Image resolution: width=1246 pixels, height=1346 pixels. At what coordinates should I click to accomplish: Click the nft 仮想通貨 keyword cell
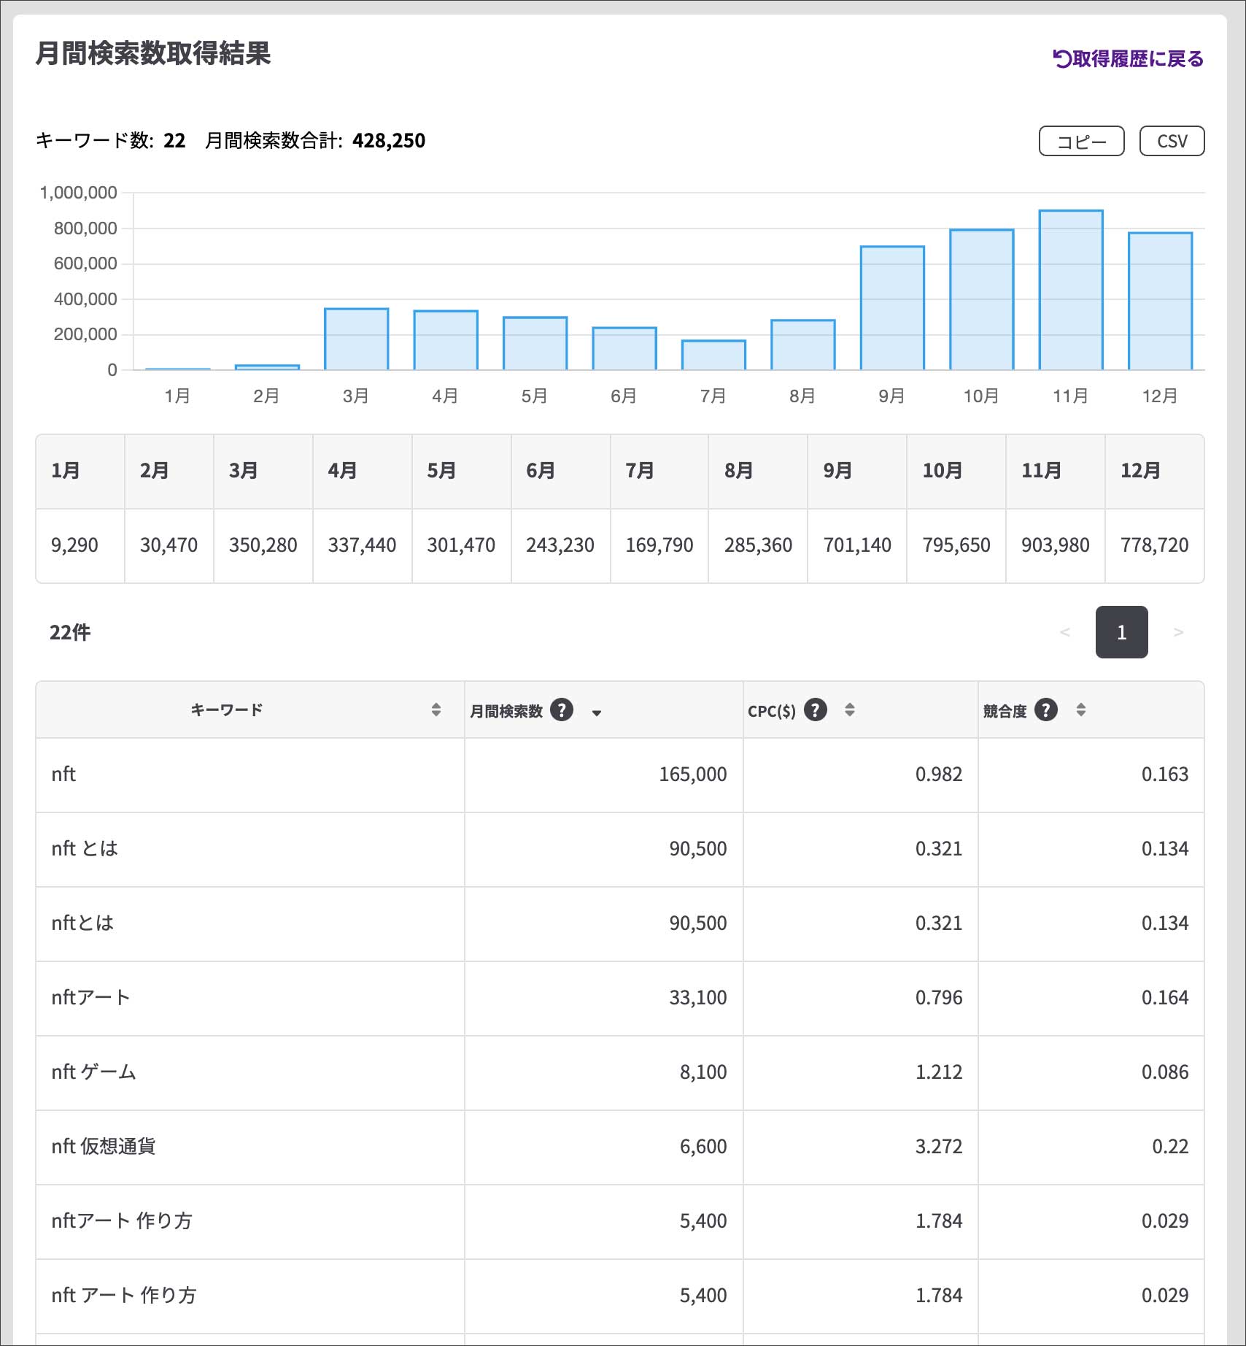tap(103, 1147)
